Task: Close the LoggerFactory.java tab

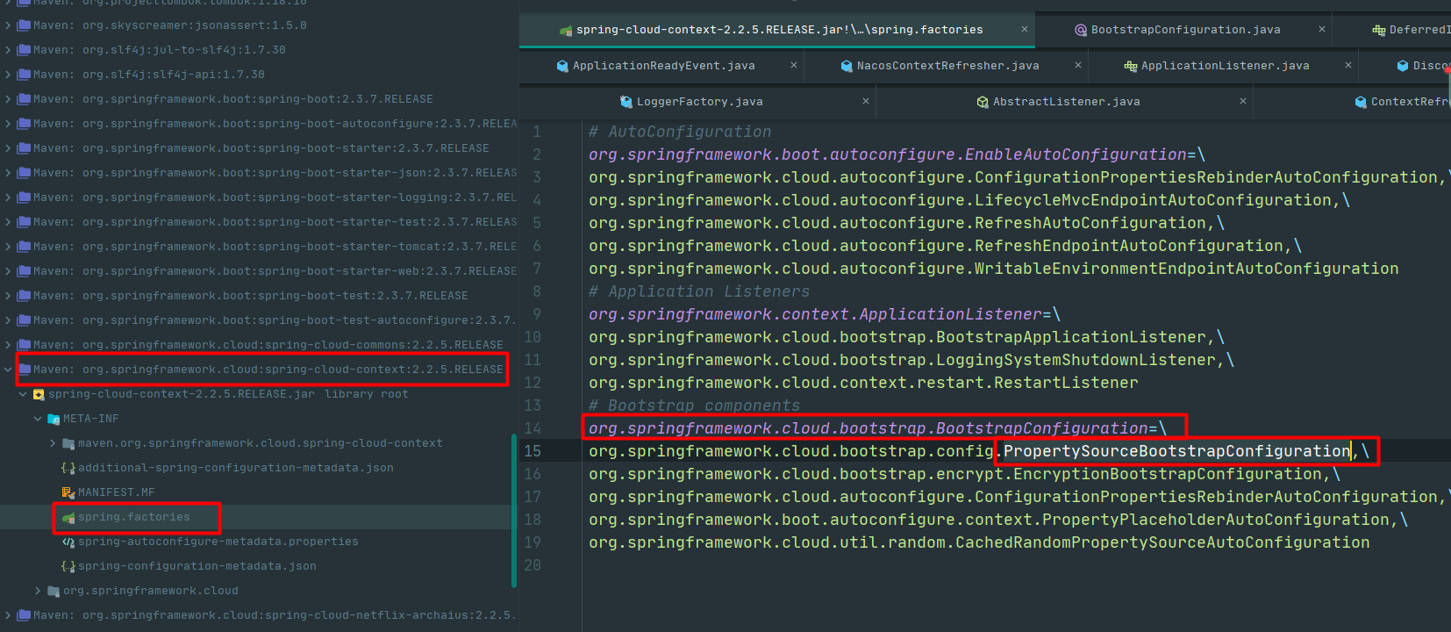Action: pyautogui.click(x=865, y=102)
